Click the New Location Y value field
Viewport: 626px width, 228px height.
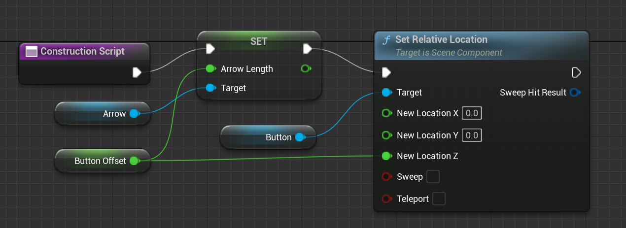pos(472,135)
